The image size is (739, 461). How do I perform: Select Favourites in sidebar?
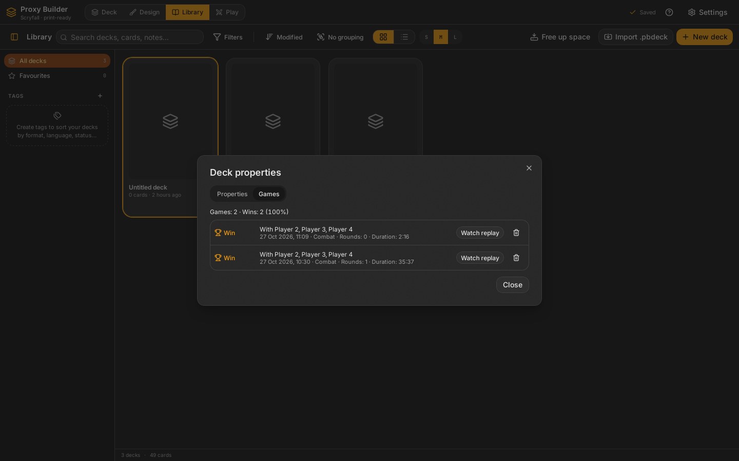point(57,76)
